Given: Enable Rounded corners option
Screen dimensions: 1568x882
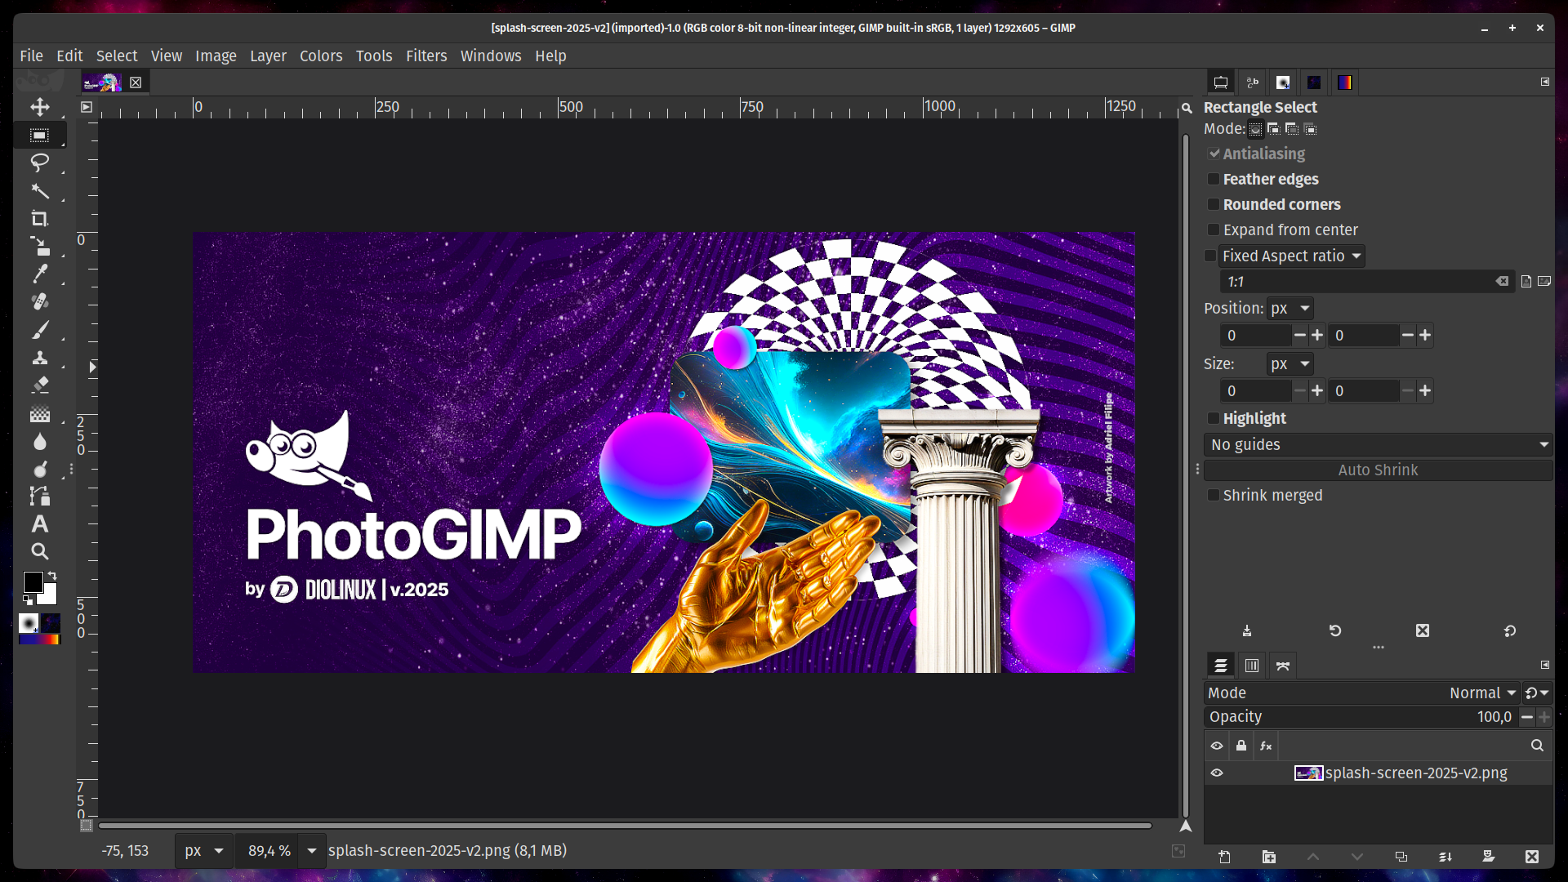Looking at the screenshot, I should (x=1213, y=203).
